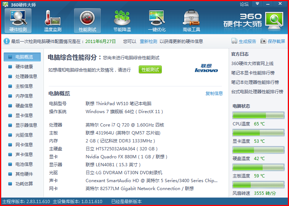Open 台式电脑处理器性能排行榜 link
The image size is (289, 206).
pyautogui.click(x=257, y=92)
